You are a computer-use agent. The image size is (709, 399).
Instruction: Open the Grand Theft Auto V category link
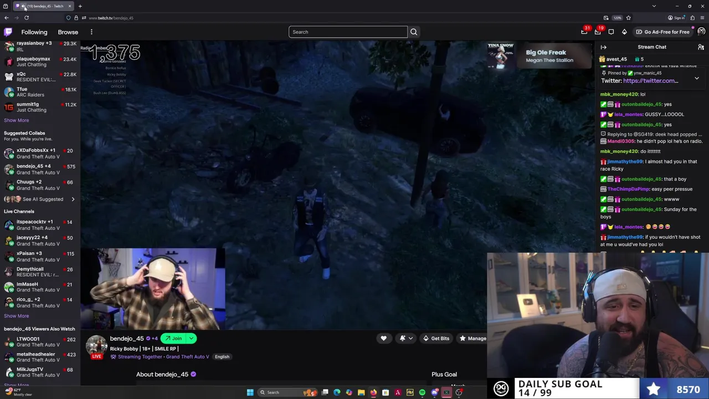coord(188,357)
